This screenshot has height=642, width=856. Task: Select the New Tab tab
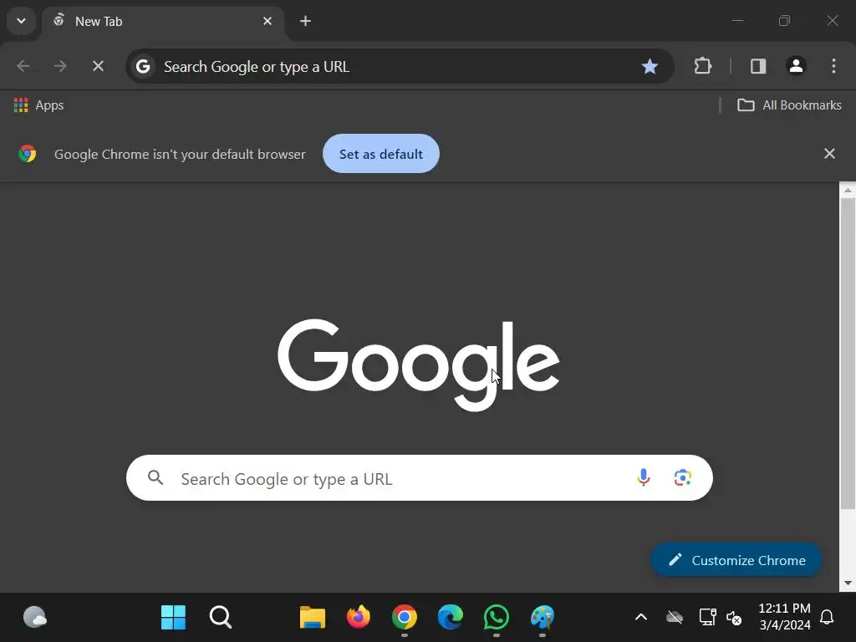pyautogui.click(x=163, y=22)
